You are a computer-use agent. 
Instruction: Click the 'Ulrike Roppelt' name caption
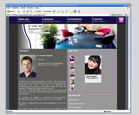click(x=91, y=76)
